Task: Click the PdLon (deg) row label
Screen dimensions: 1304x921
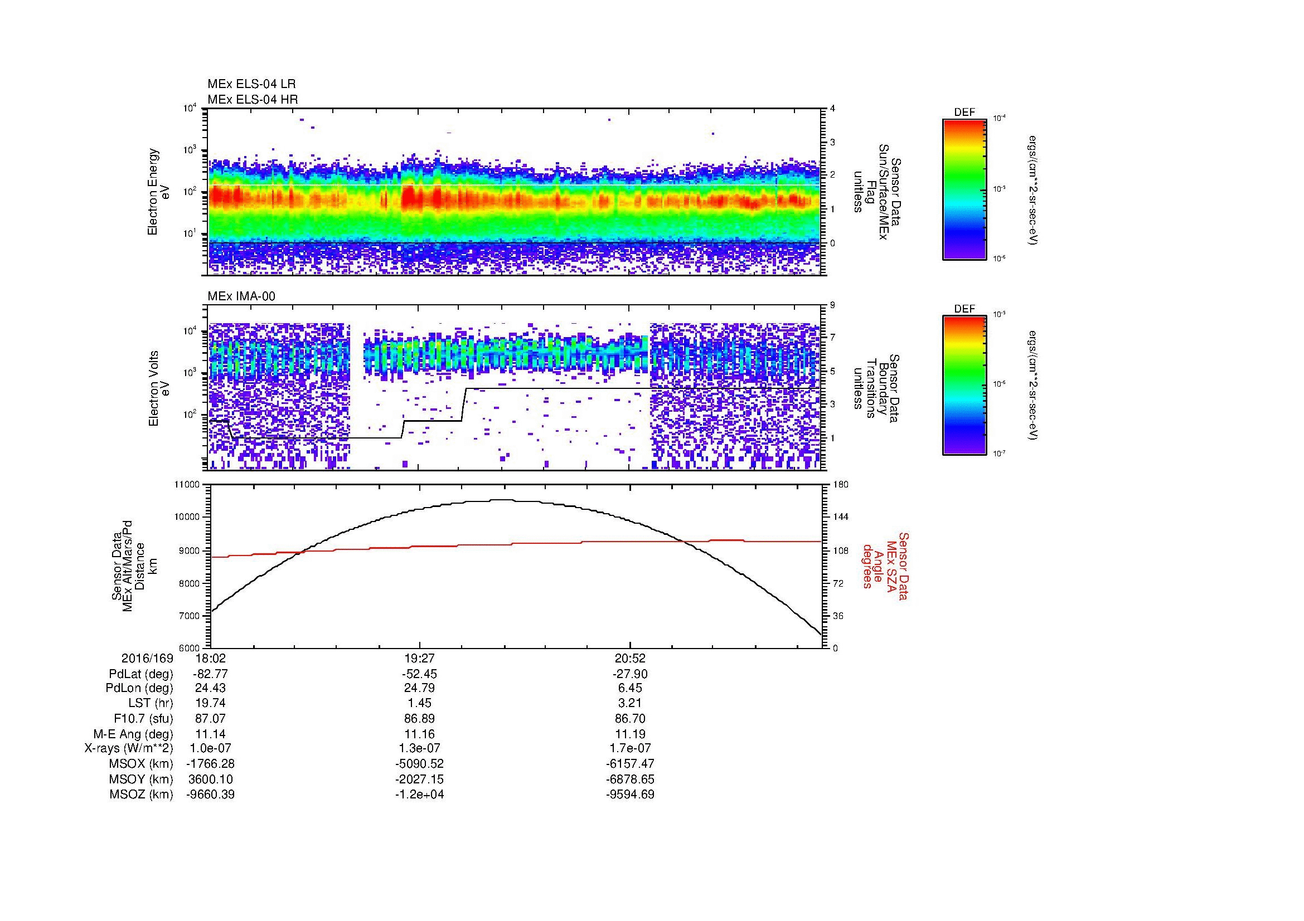Action: click(x=139, y=688)
